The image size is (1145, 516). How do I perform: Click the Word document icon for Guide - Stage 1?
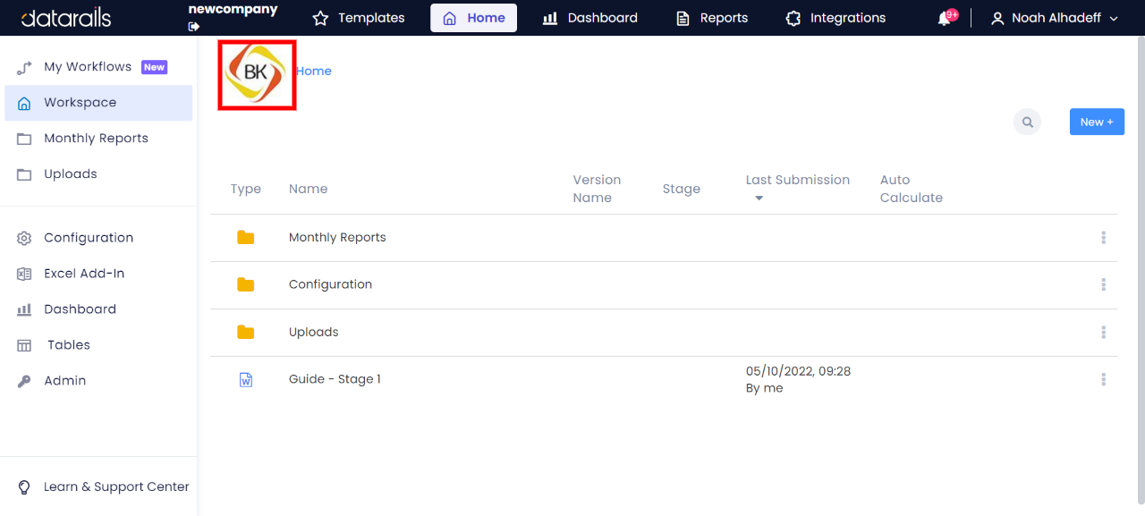point(245,378)
